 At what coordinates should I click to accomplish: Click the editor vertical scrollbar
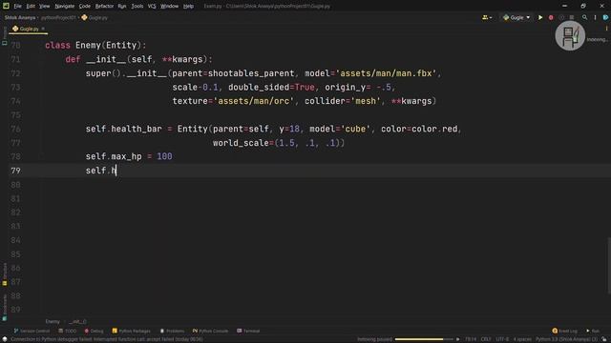point(609,266)
